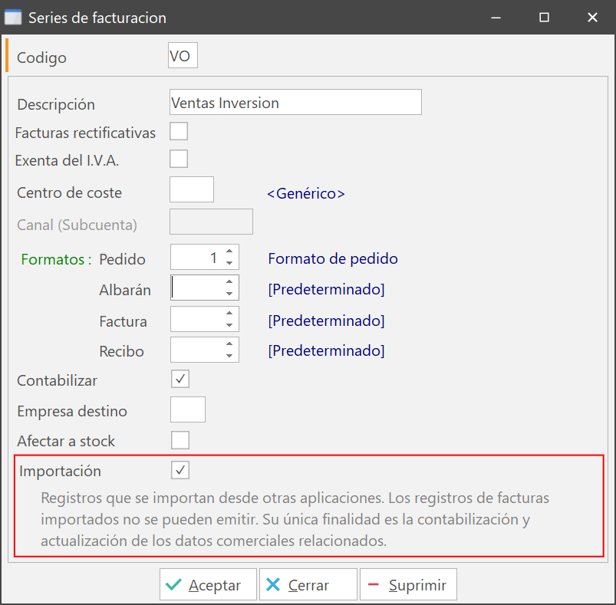The width and height of the screenshot is (616, 605).
Task: Click the Descripción text field
Action: tap(295, 103)
